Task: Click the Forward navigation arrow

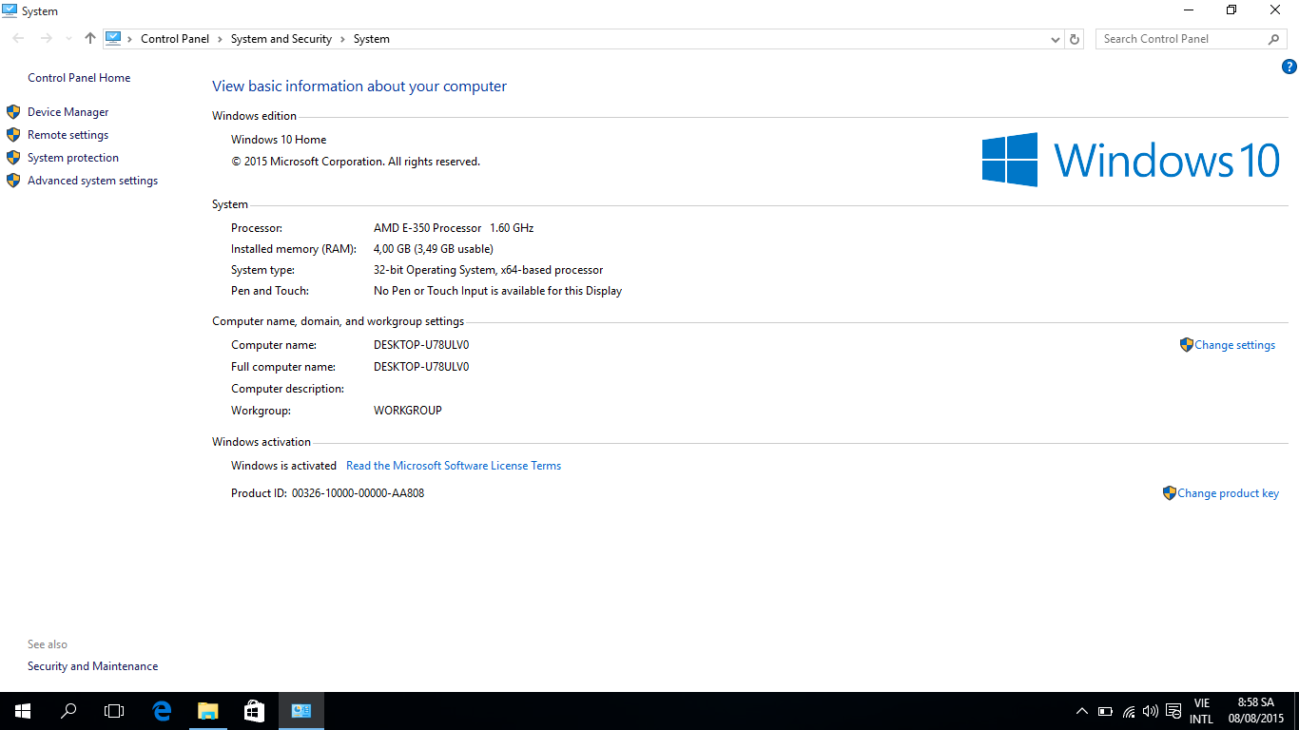Action: point(46,39)
